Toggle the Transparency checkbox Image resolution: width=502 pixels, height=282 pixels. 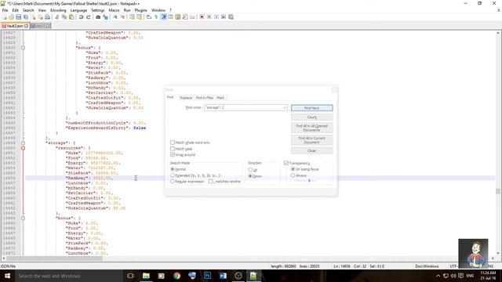[286, 163]
